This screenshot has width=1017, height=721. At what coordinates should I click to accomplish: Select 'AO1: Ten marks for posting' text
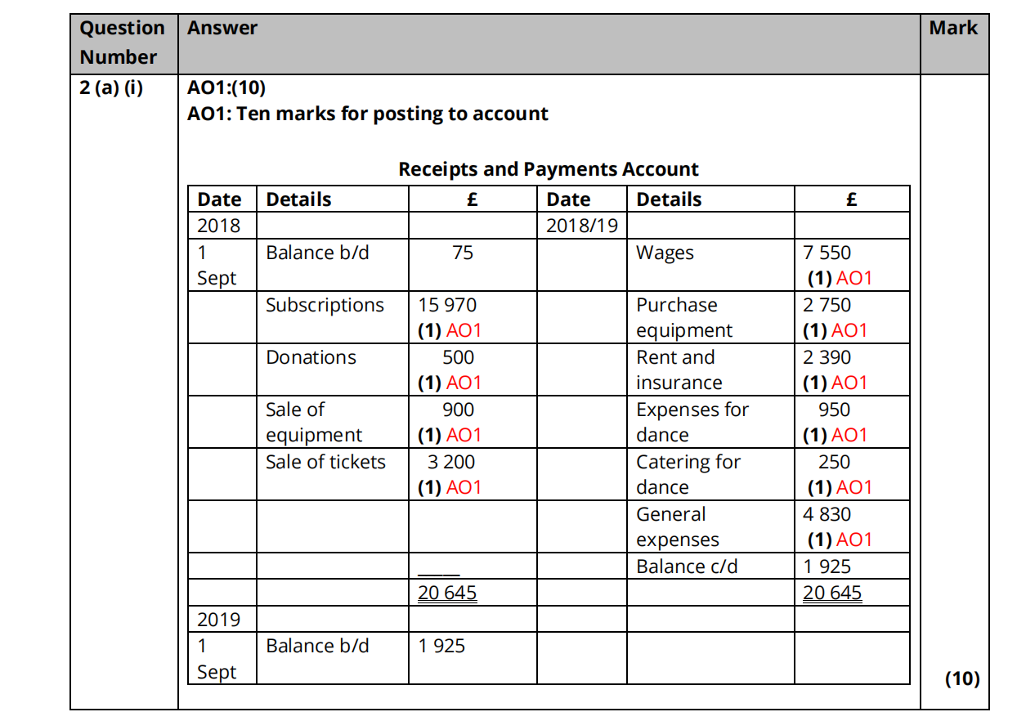point(367,114)
